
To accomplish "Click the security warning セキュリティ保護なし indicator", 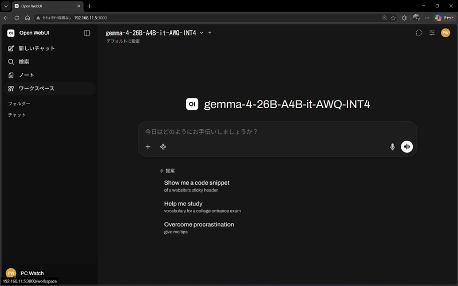I will tap(53, 18).
